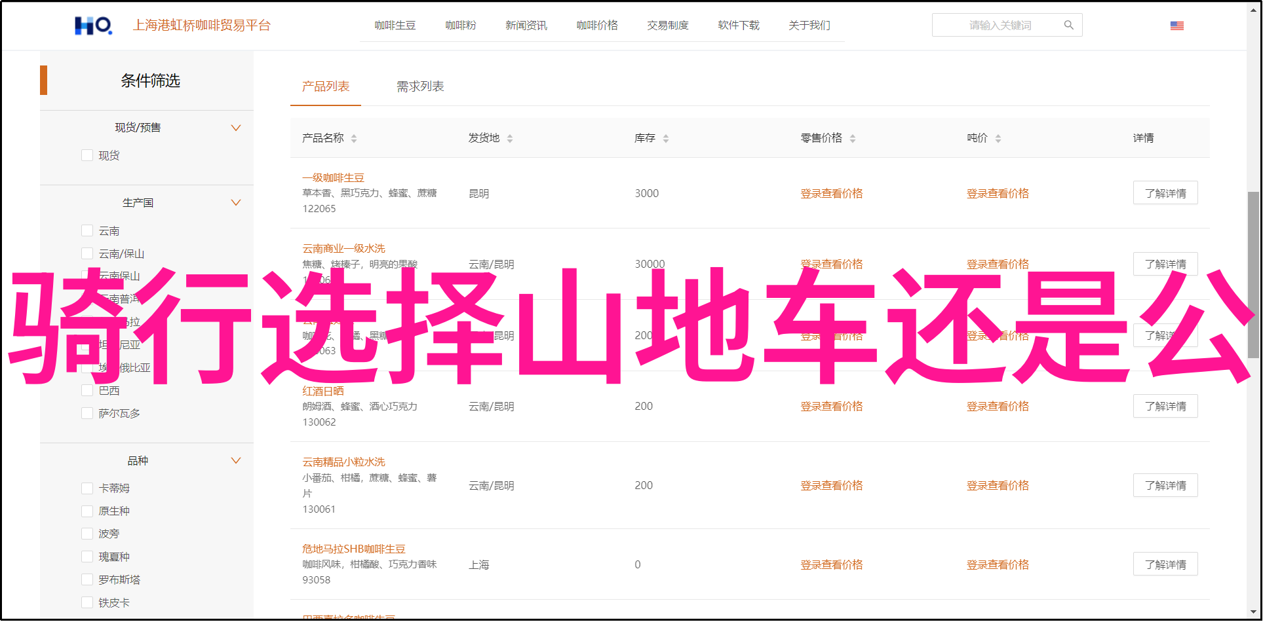Tick the 巴西 checkbox
The height and width of the screenshot is (622, 1263).
point(87,390)
